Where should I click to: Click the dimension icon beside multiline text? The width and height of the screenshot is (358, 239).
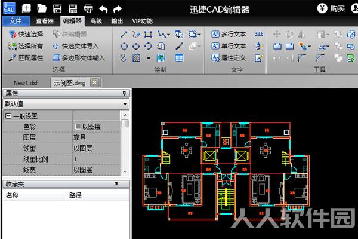pos(259,34)
